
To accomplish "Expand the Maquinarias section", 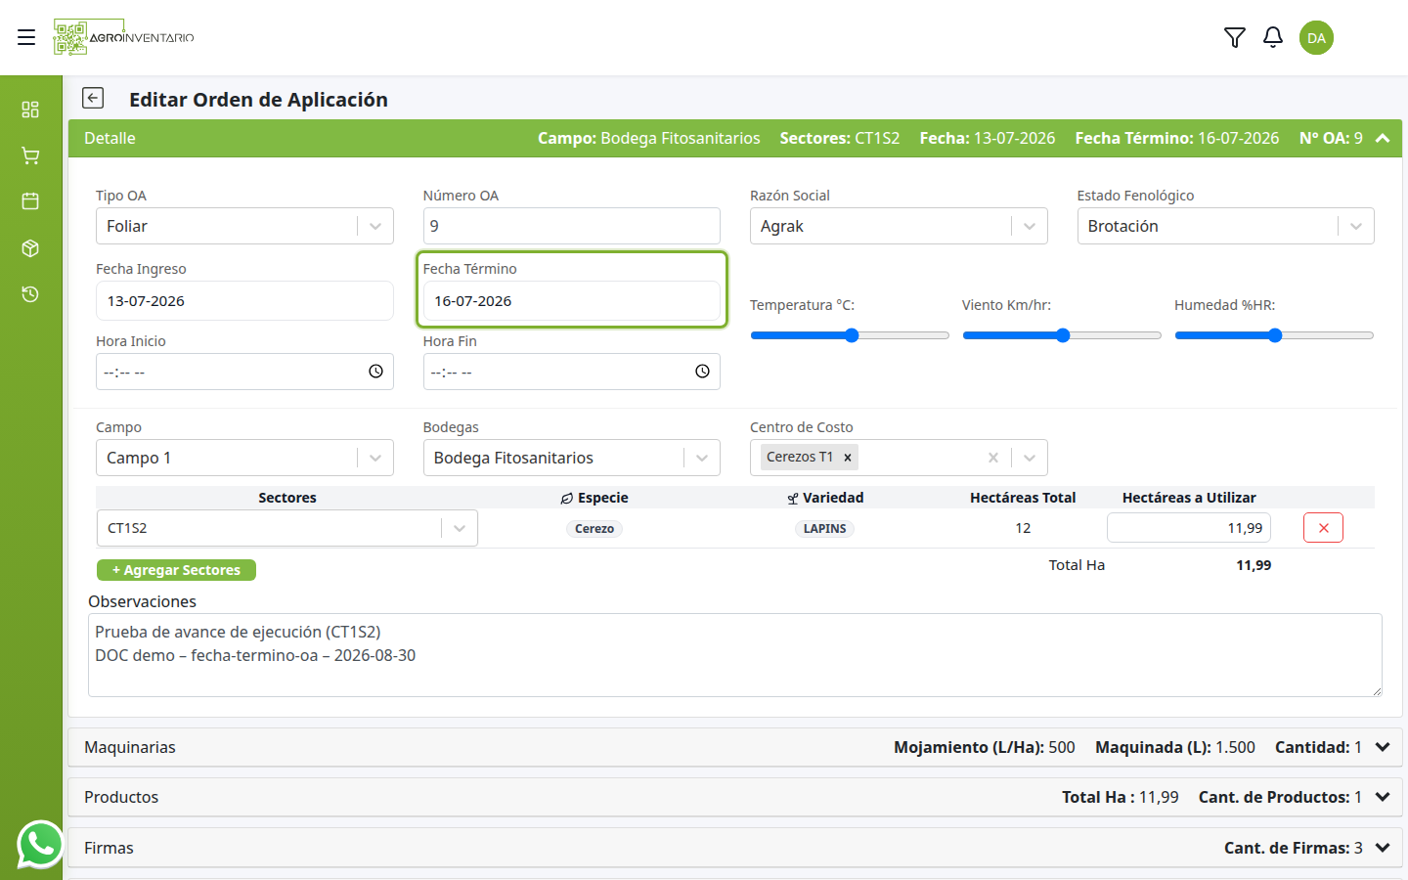I will point(1383,747).
